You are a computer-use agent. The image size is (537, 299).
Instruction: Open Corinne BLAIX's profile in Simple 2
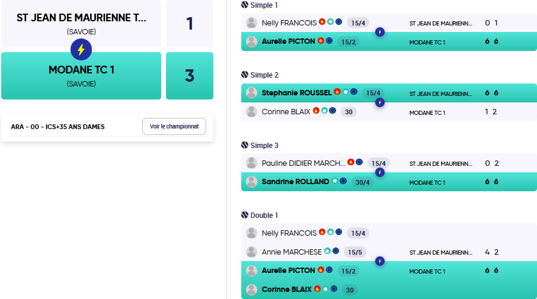pyautogui.click(x=286, y=112)
